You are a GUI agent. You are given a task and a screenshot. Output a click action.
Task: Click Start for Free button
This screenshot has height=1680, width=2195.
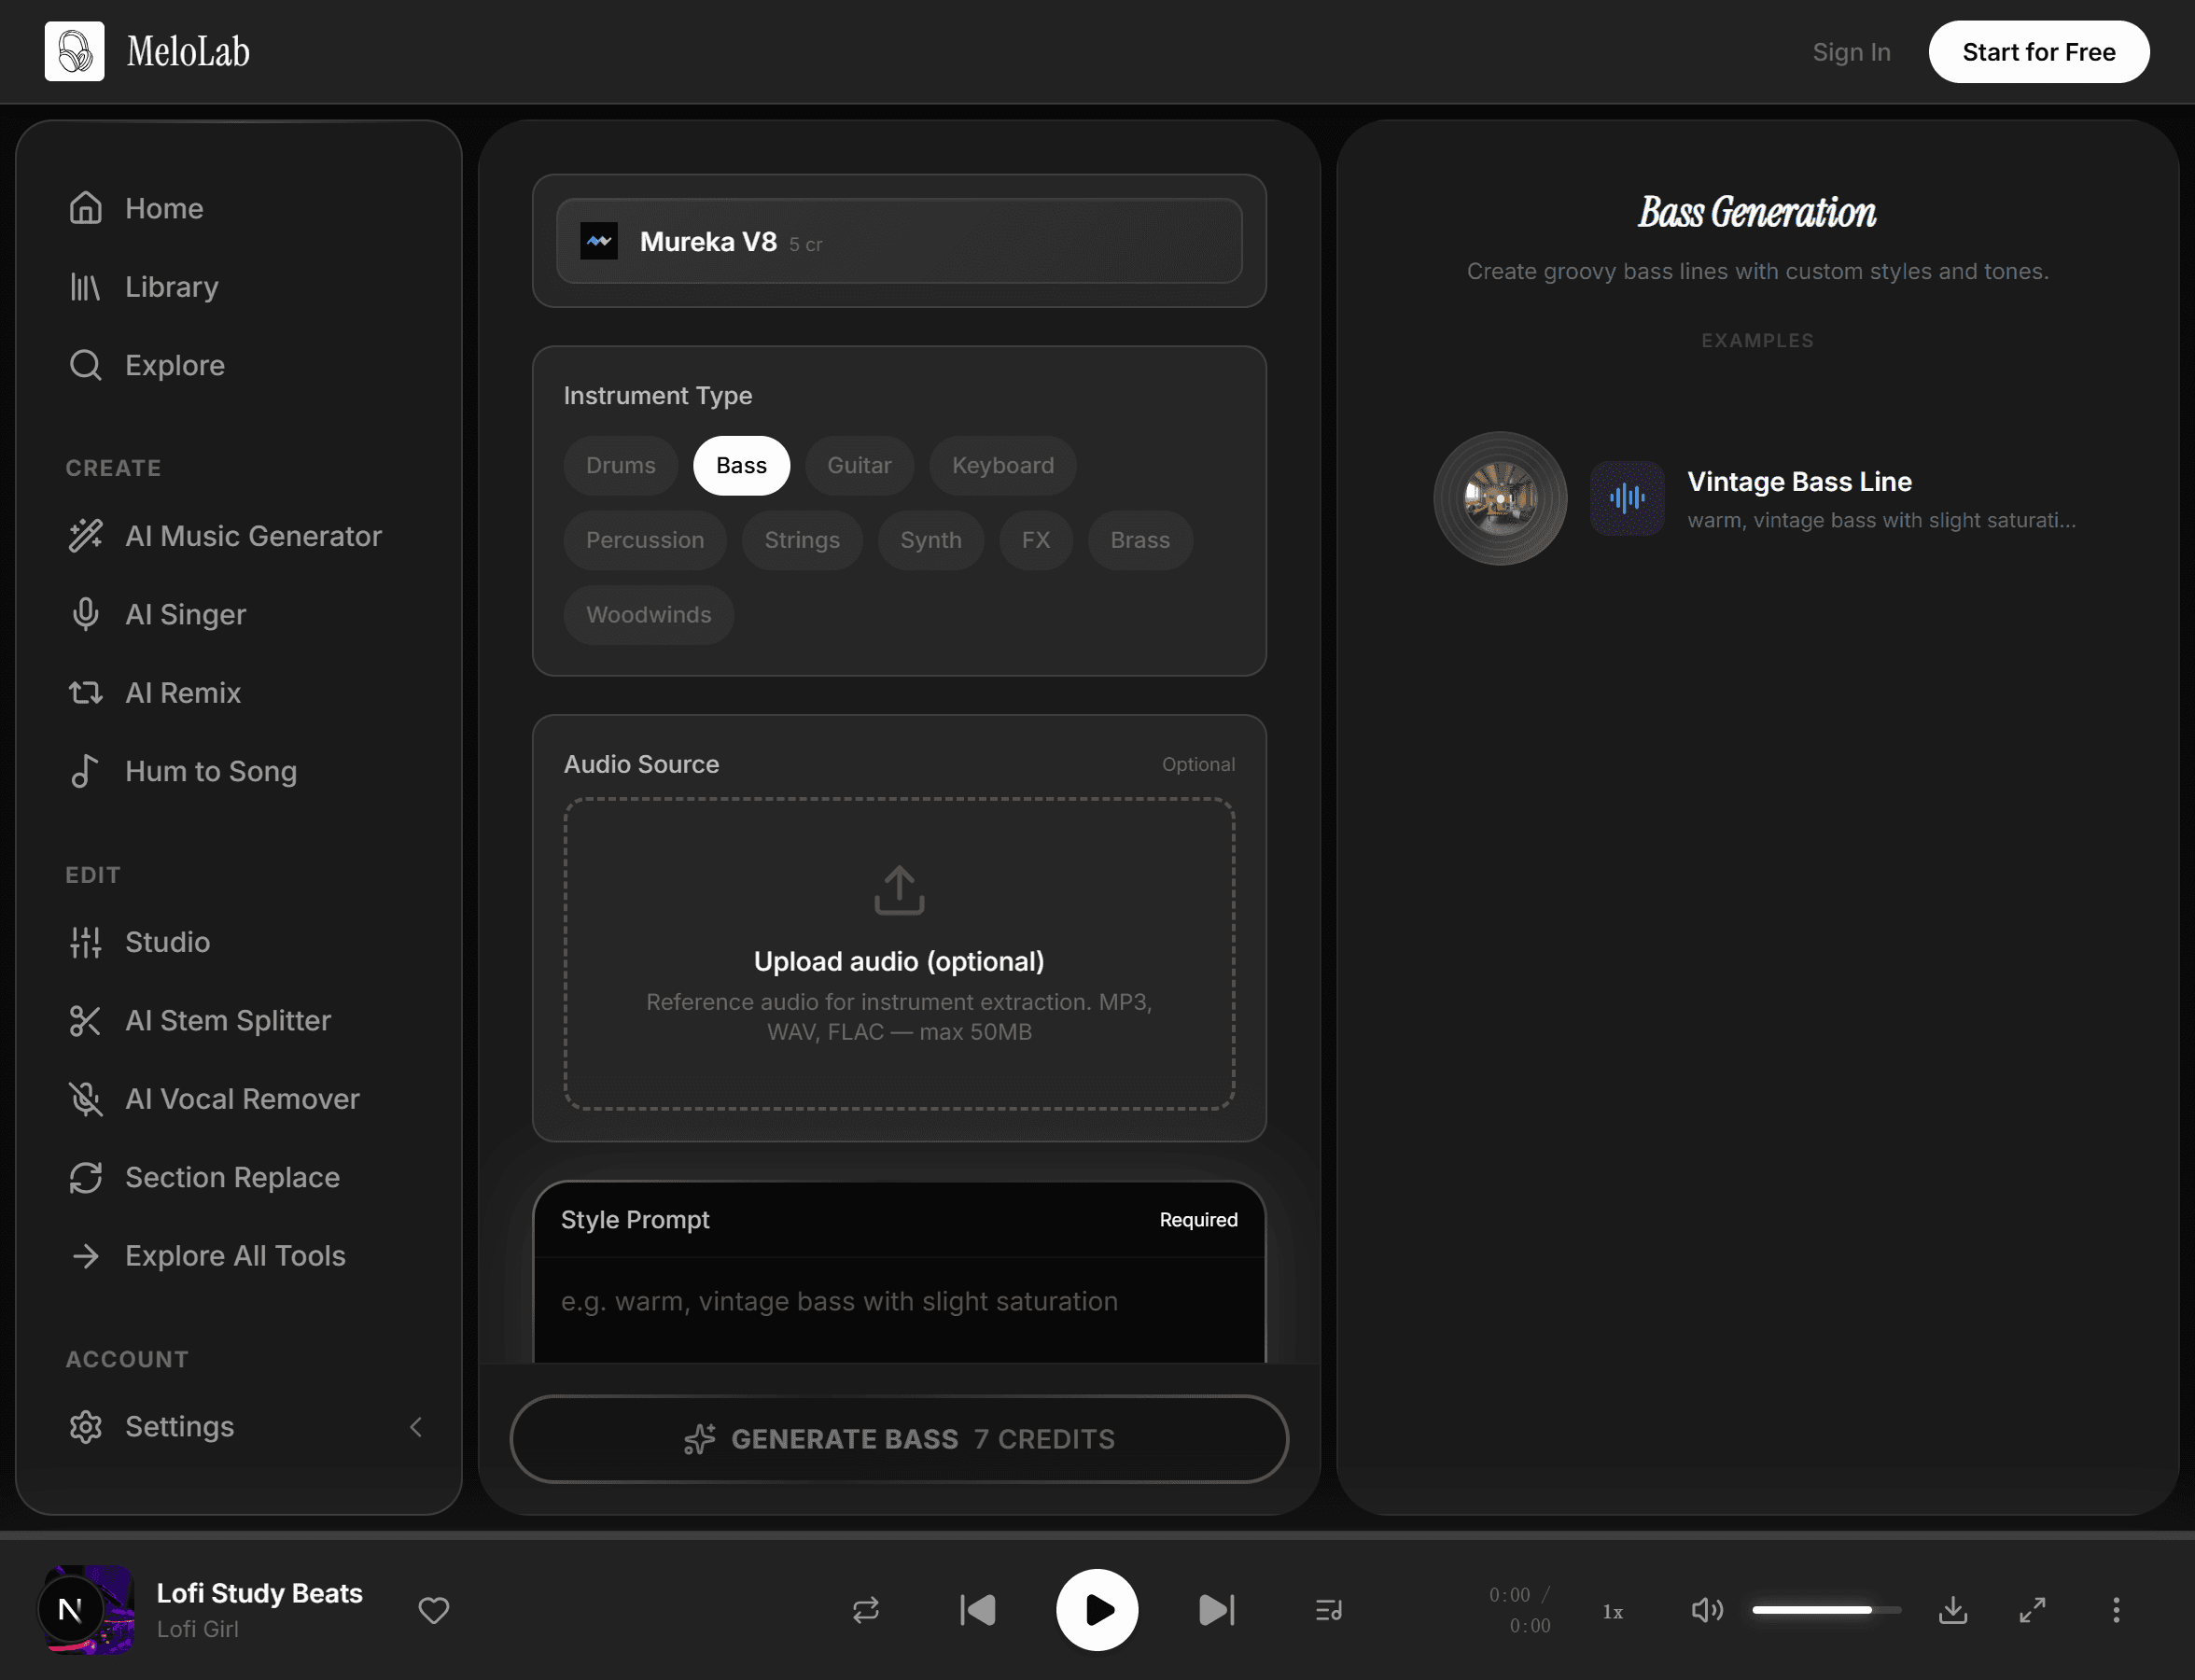point(2038,52)
